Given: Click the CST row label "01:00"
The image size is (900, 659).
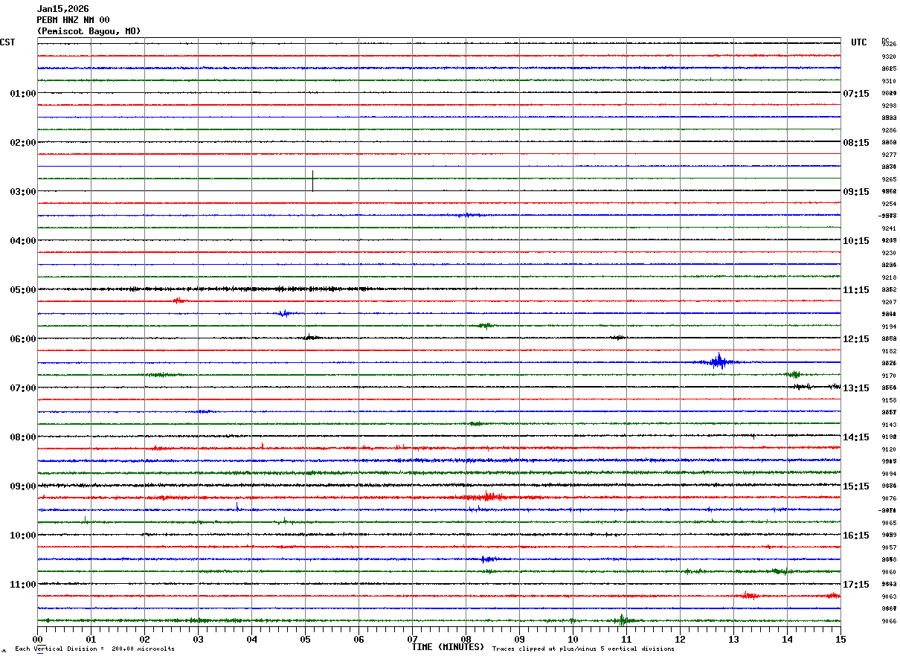Looking at the screenshot, I should point(23,94).
